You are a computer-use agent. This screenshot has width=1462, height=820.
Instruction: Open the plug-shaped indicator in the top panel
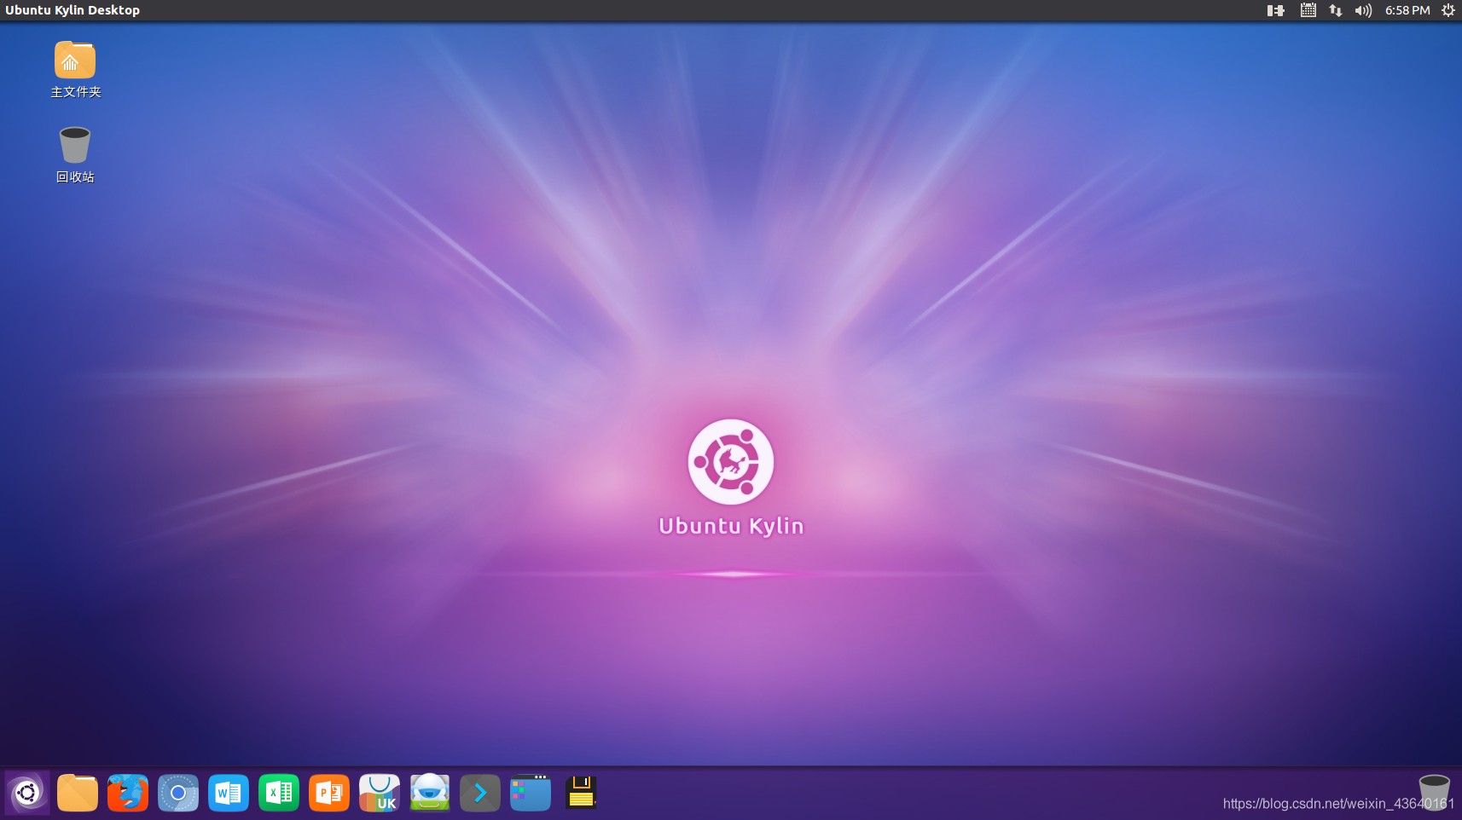tap(1276, 10)
